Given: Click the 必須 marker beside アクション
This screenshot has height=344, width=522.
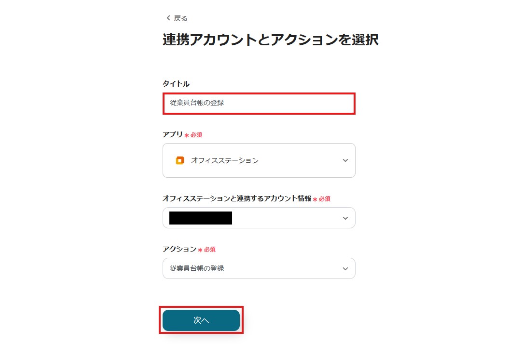Looking at the screenshot, I should (x=208, y=249).
